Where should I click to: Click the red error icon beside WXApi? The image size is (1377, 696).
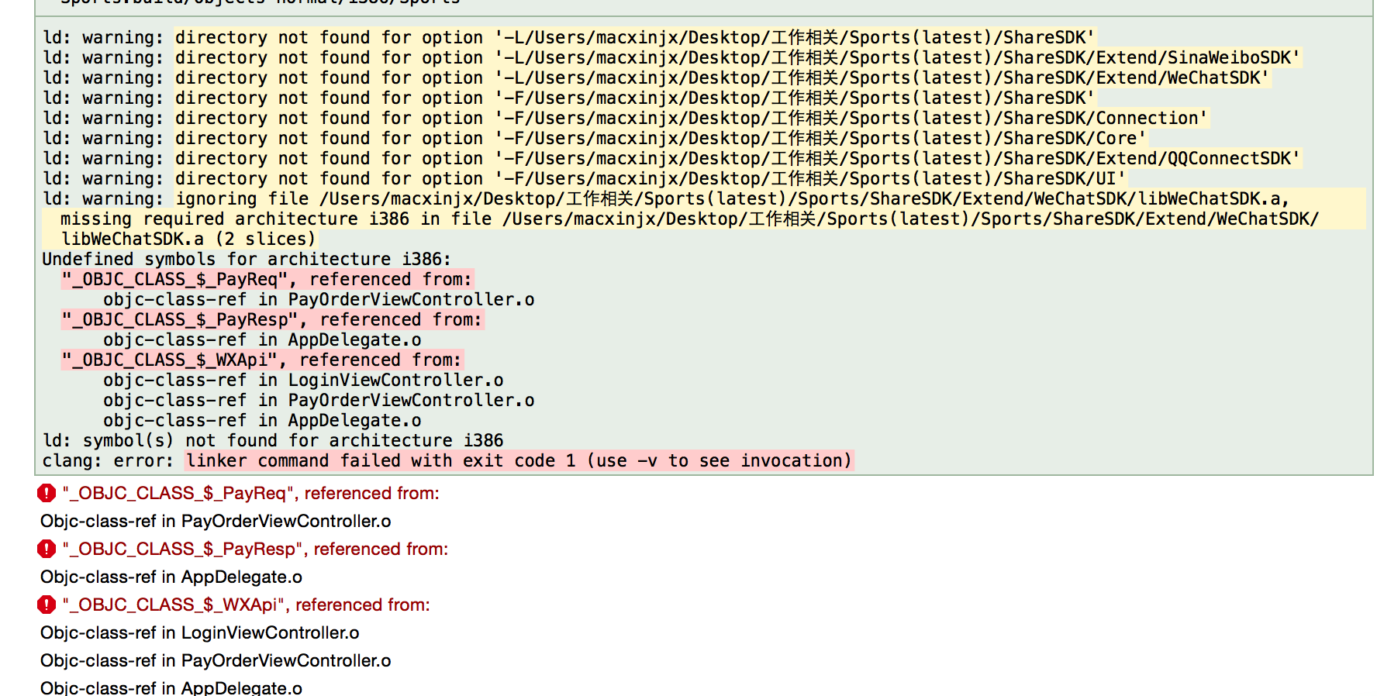[x=47, y=605]
